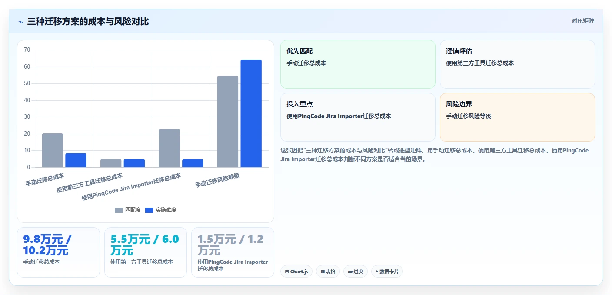
Task: Click the title 三种迁移方案的成本与风险对比
Action: tap(88, 21)
